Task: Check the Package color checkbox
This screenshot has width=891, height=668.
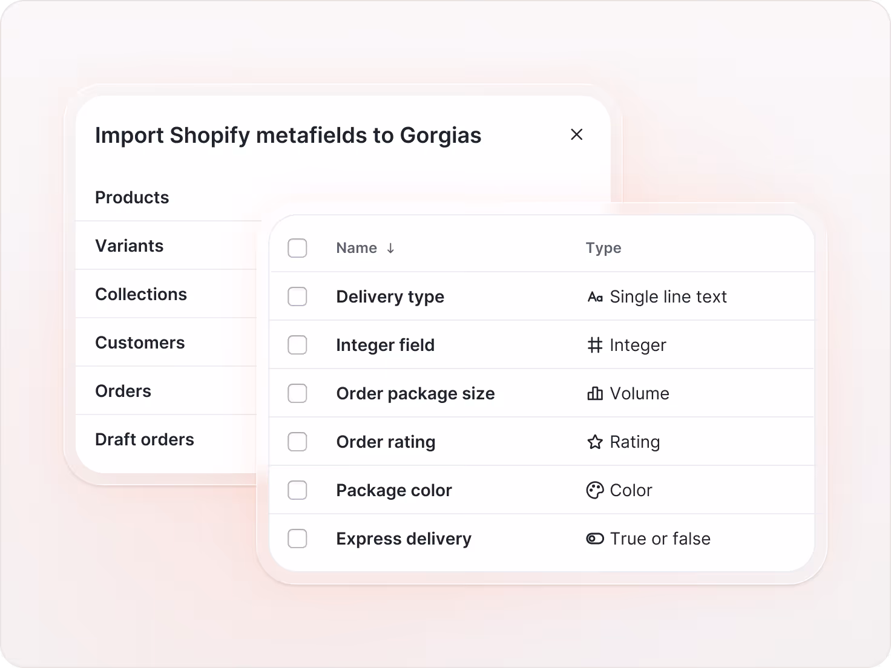Action: [x=297, y=490]
